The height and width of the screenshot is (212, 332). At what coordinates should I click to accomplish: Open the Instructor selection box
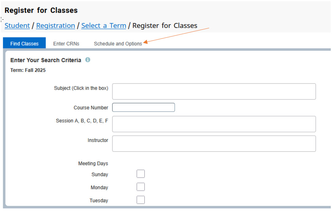point(214,143)
